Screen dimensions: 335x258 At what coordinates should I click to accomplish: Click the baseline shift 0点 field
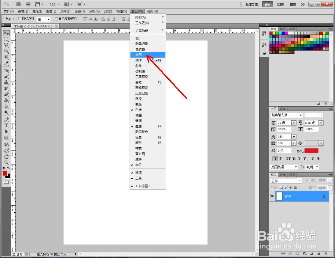(284, 151)
